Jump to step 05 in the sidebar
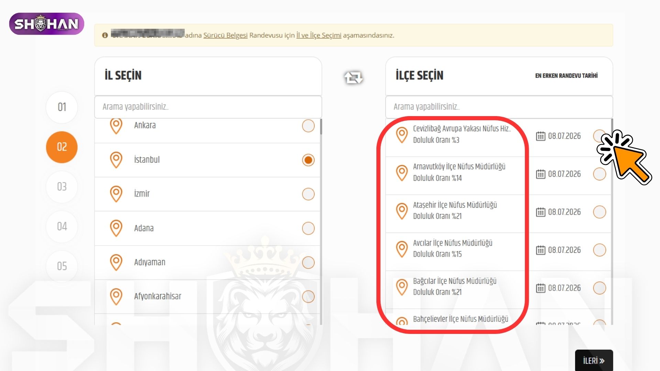The width and height of the screenshot is (660, 371). 62,266
